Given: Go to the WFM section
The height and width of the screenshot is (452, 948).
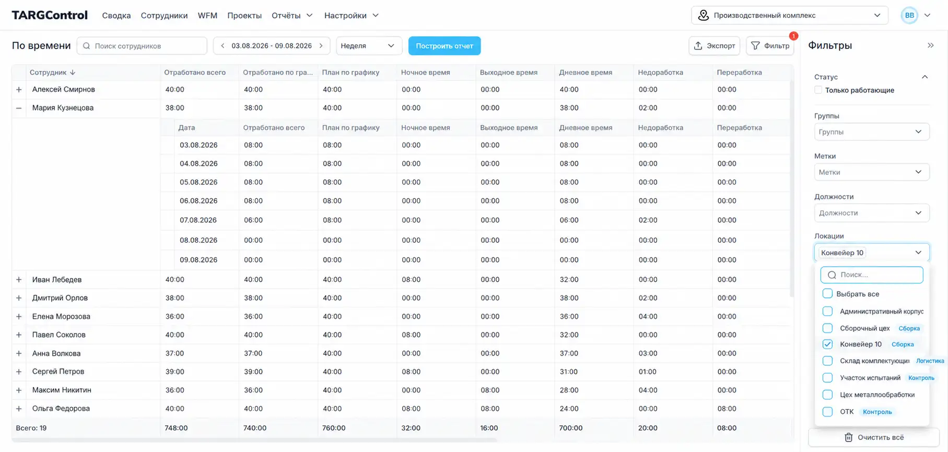Looking at the screenshot, I should pyautogui.click(x=207, y=15).
